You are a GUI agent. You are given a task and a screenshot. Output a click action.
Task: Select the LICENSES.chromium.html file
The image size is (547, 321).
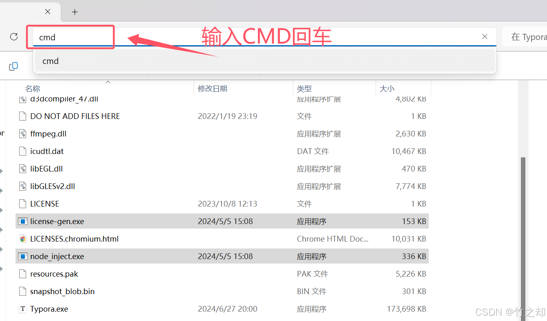click(x=222, y=239)
